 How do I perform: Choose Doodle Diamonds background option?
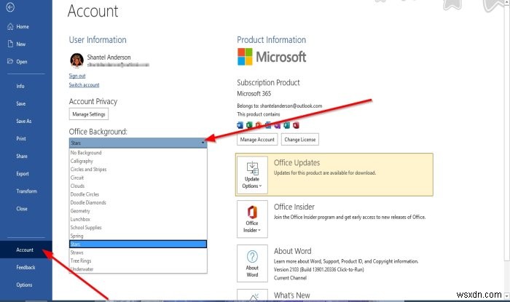(x=138, y=202)
